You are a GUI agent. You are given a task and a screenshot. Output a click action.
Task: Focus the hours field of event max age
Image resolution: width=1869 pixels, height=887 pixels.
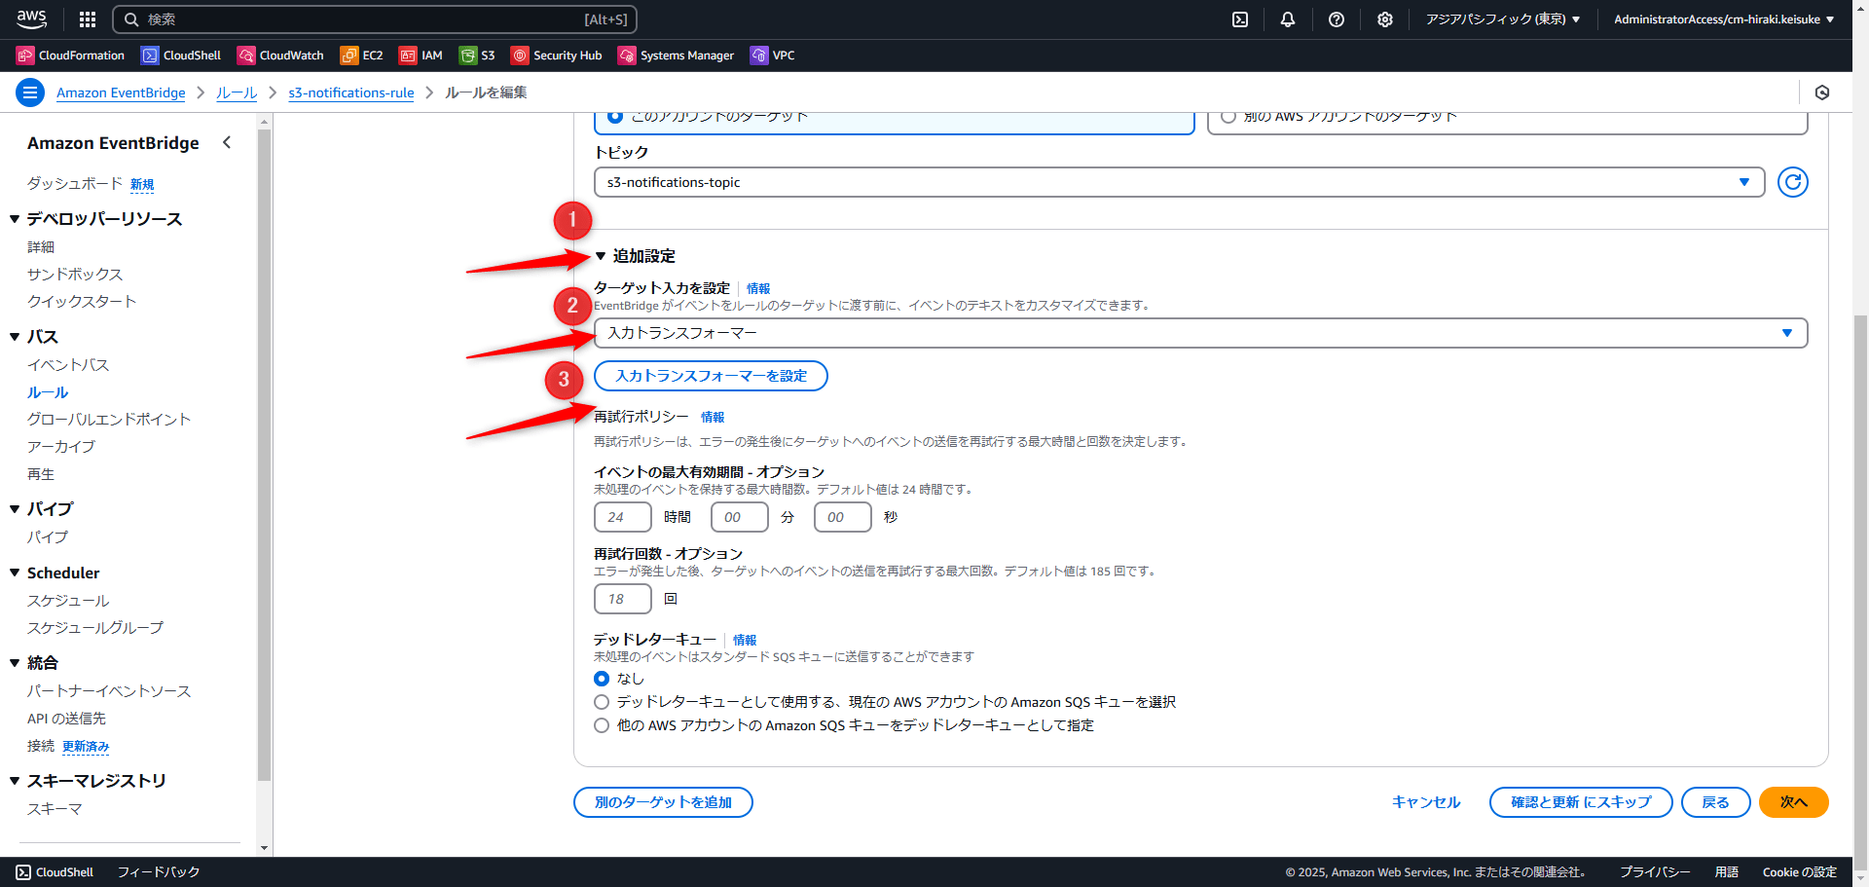(623, 517)
